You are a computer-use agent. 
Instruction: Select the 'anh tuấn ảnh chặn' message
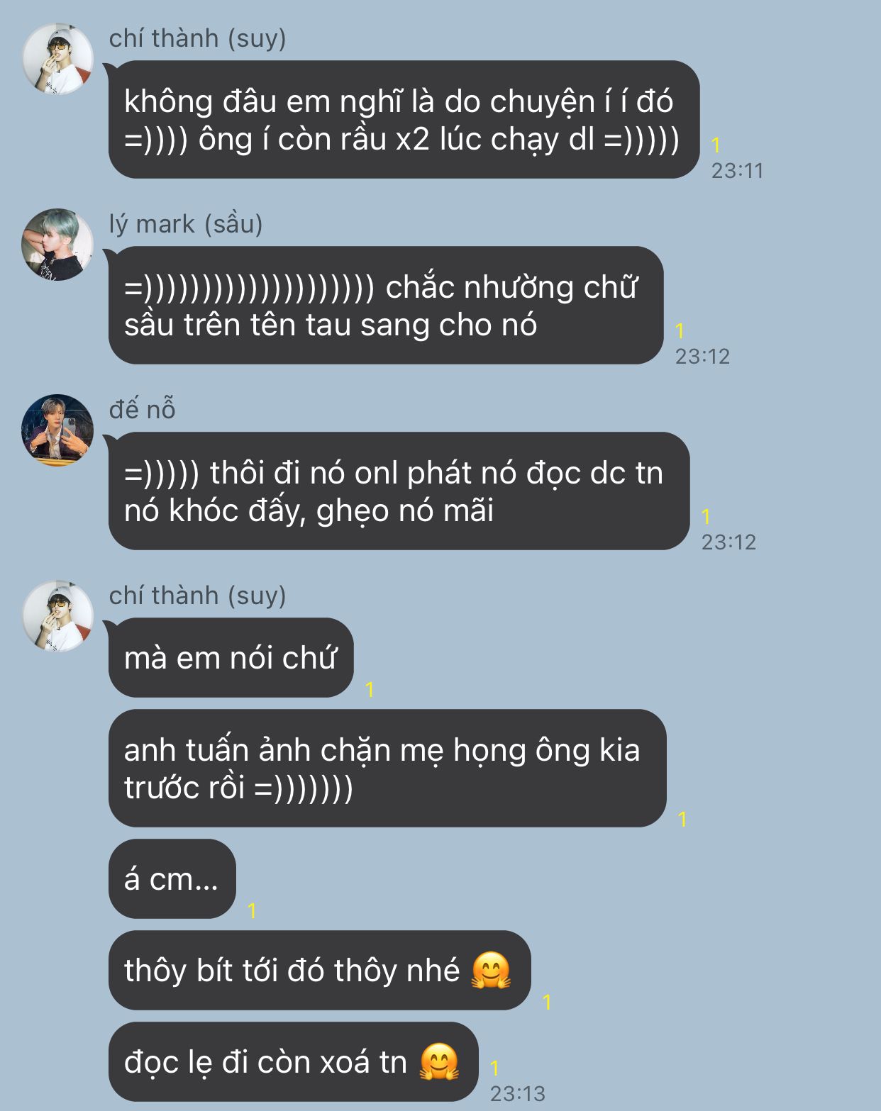click(387, 769)
